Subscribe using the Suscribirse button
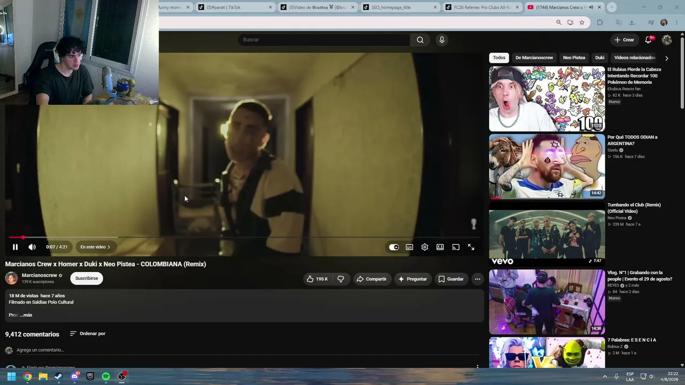This screenshot has width=685, height=385. (87, 278)
